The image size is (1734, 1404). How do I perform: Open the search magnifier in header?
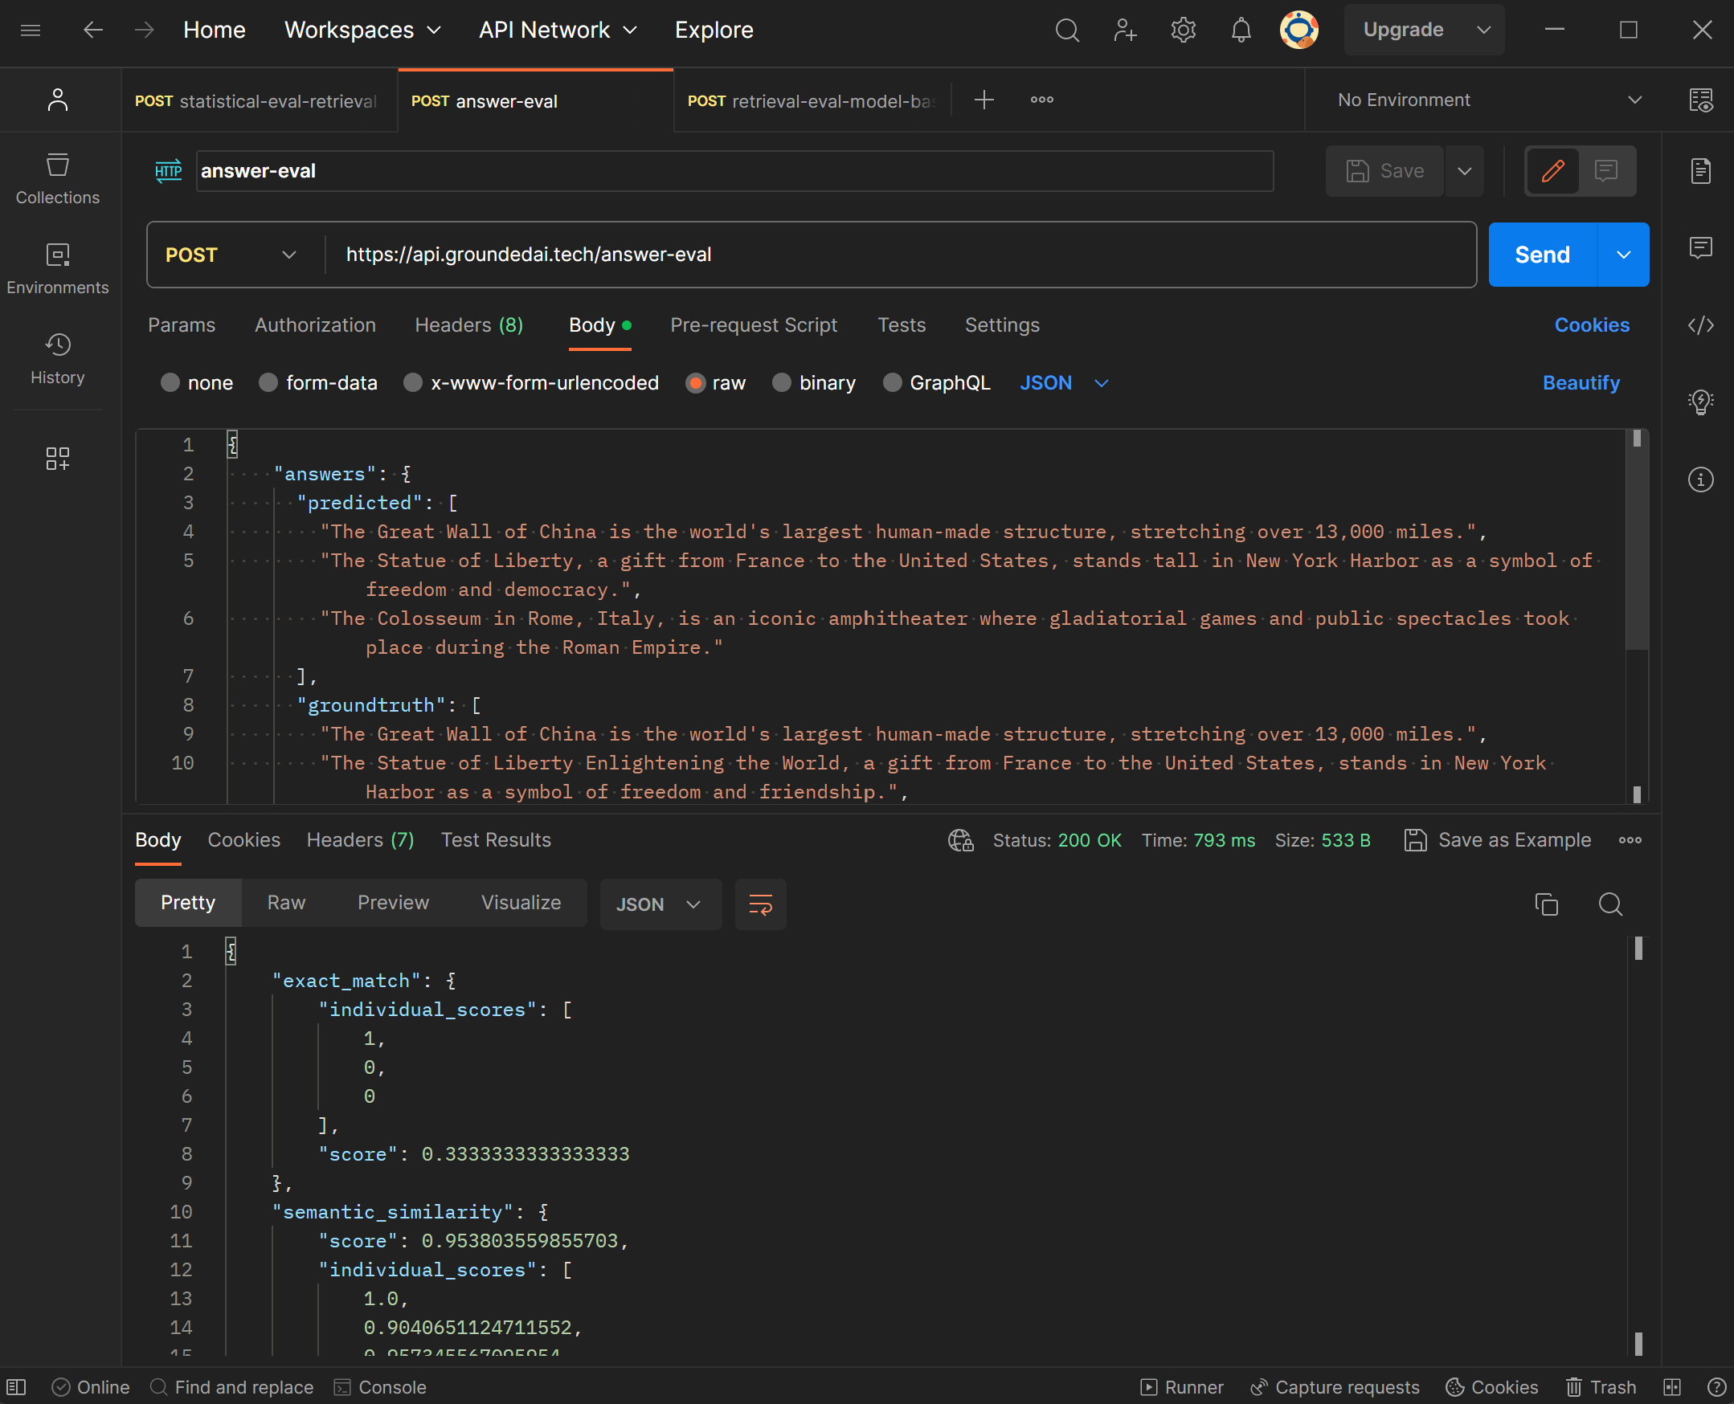click(x=1067, y=30)
